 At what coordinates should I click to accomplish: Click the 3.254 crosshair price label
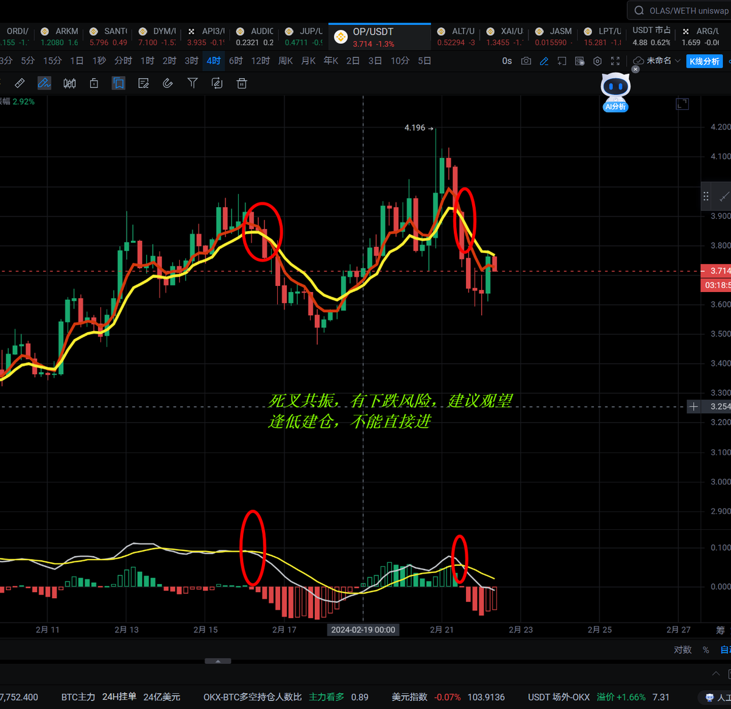(717, 407)
